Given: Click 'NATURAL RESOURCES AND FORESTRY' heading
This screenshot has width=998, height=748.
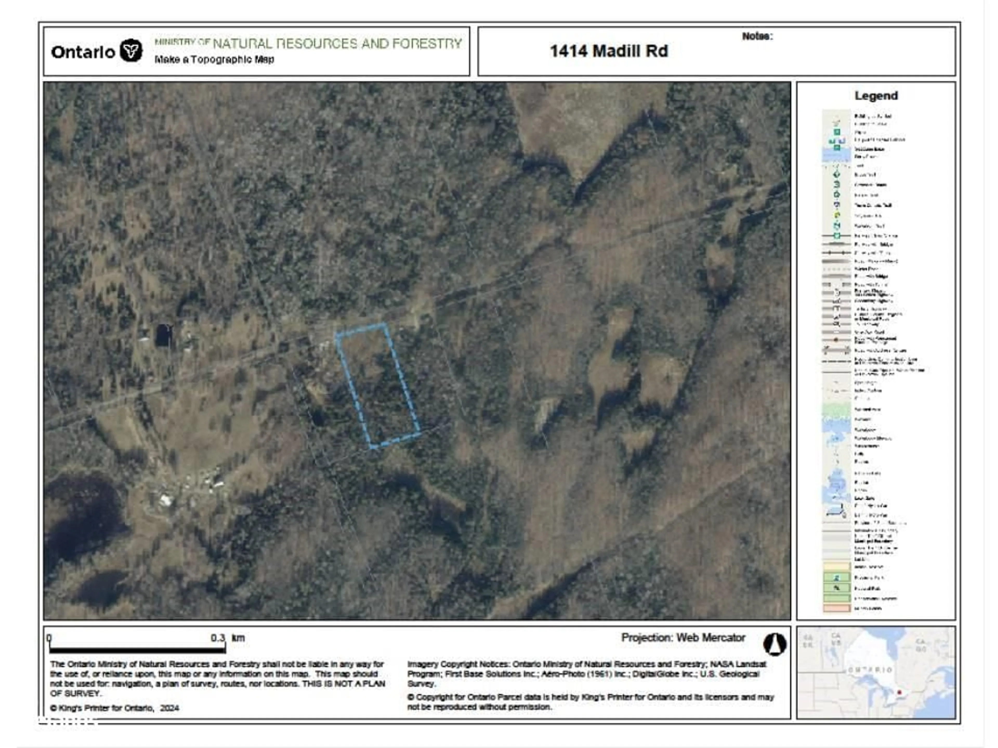Looking at the screenshot, I should point(337,44).
